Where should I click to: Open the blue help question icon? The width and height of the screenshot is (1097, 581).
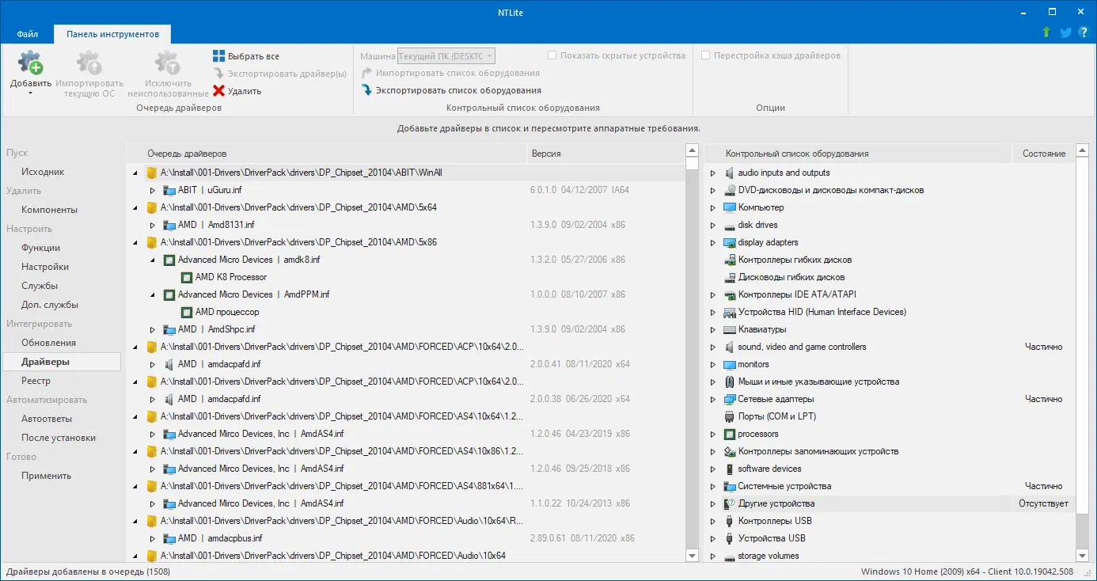tap(1083, 32)
